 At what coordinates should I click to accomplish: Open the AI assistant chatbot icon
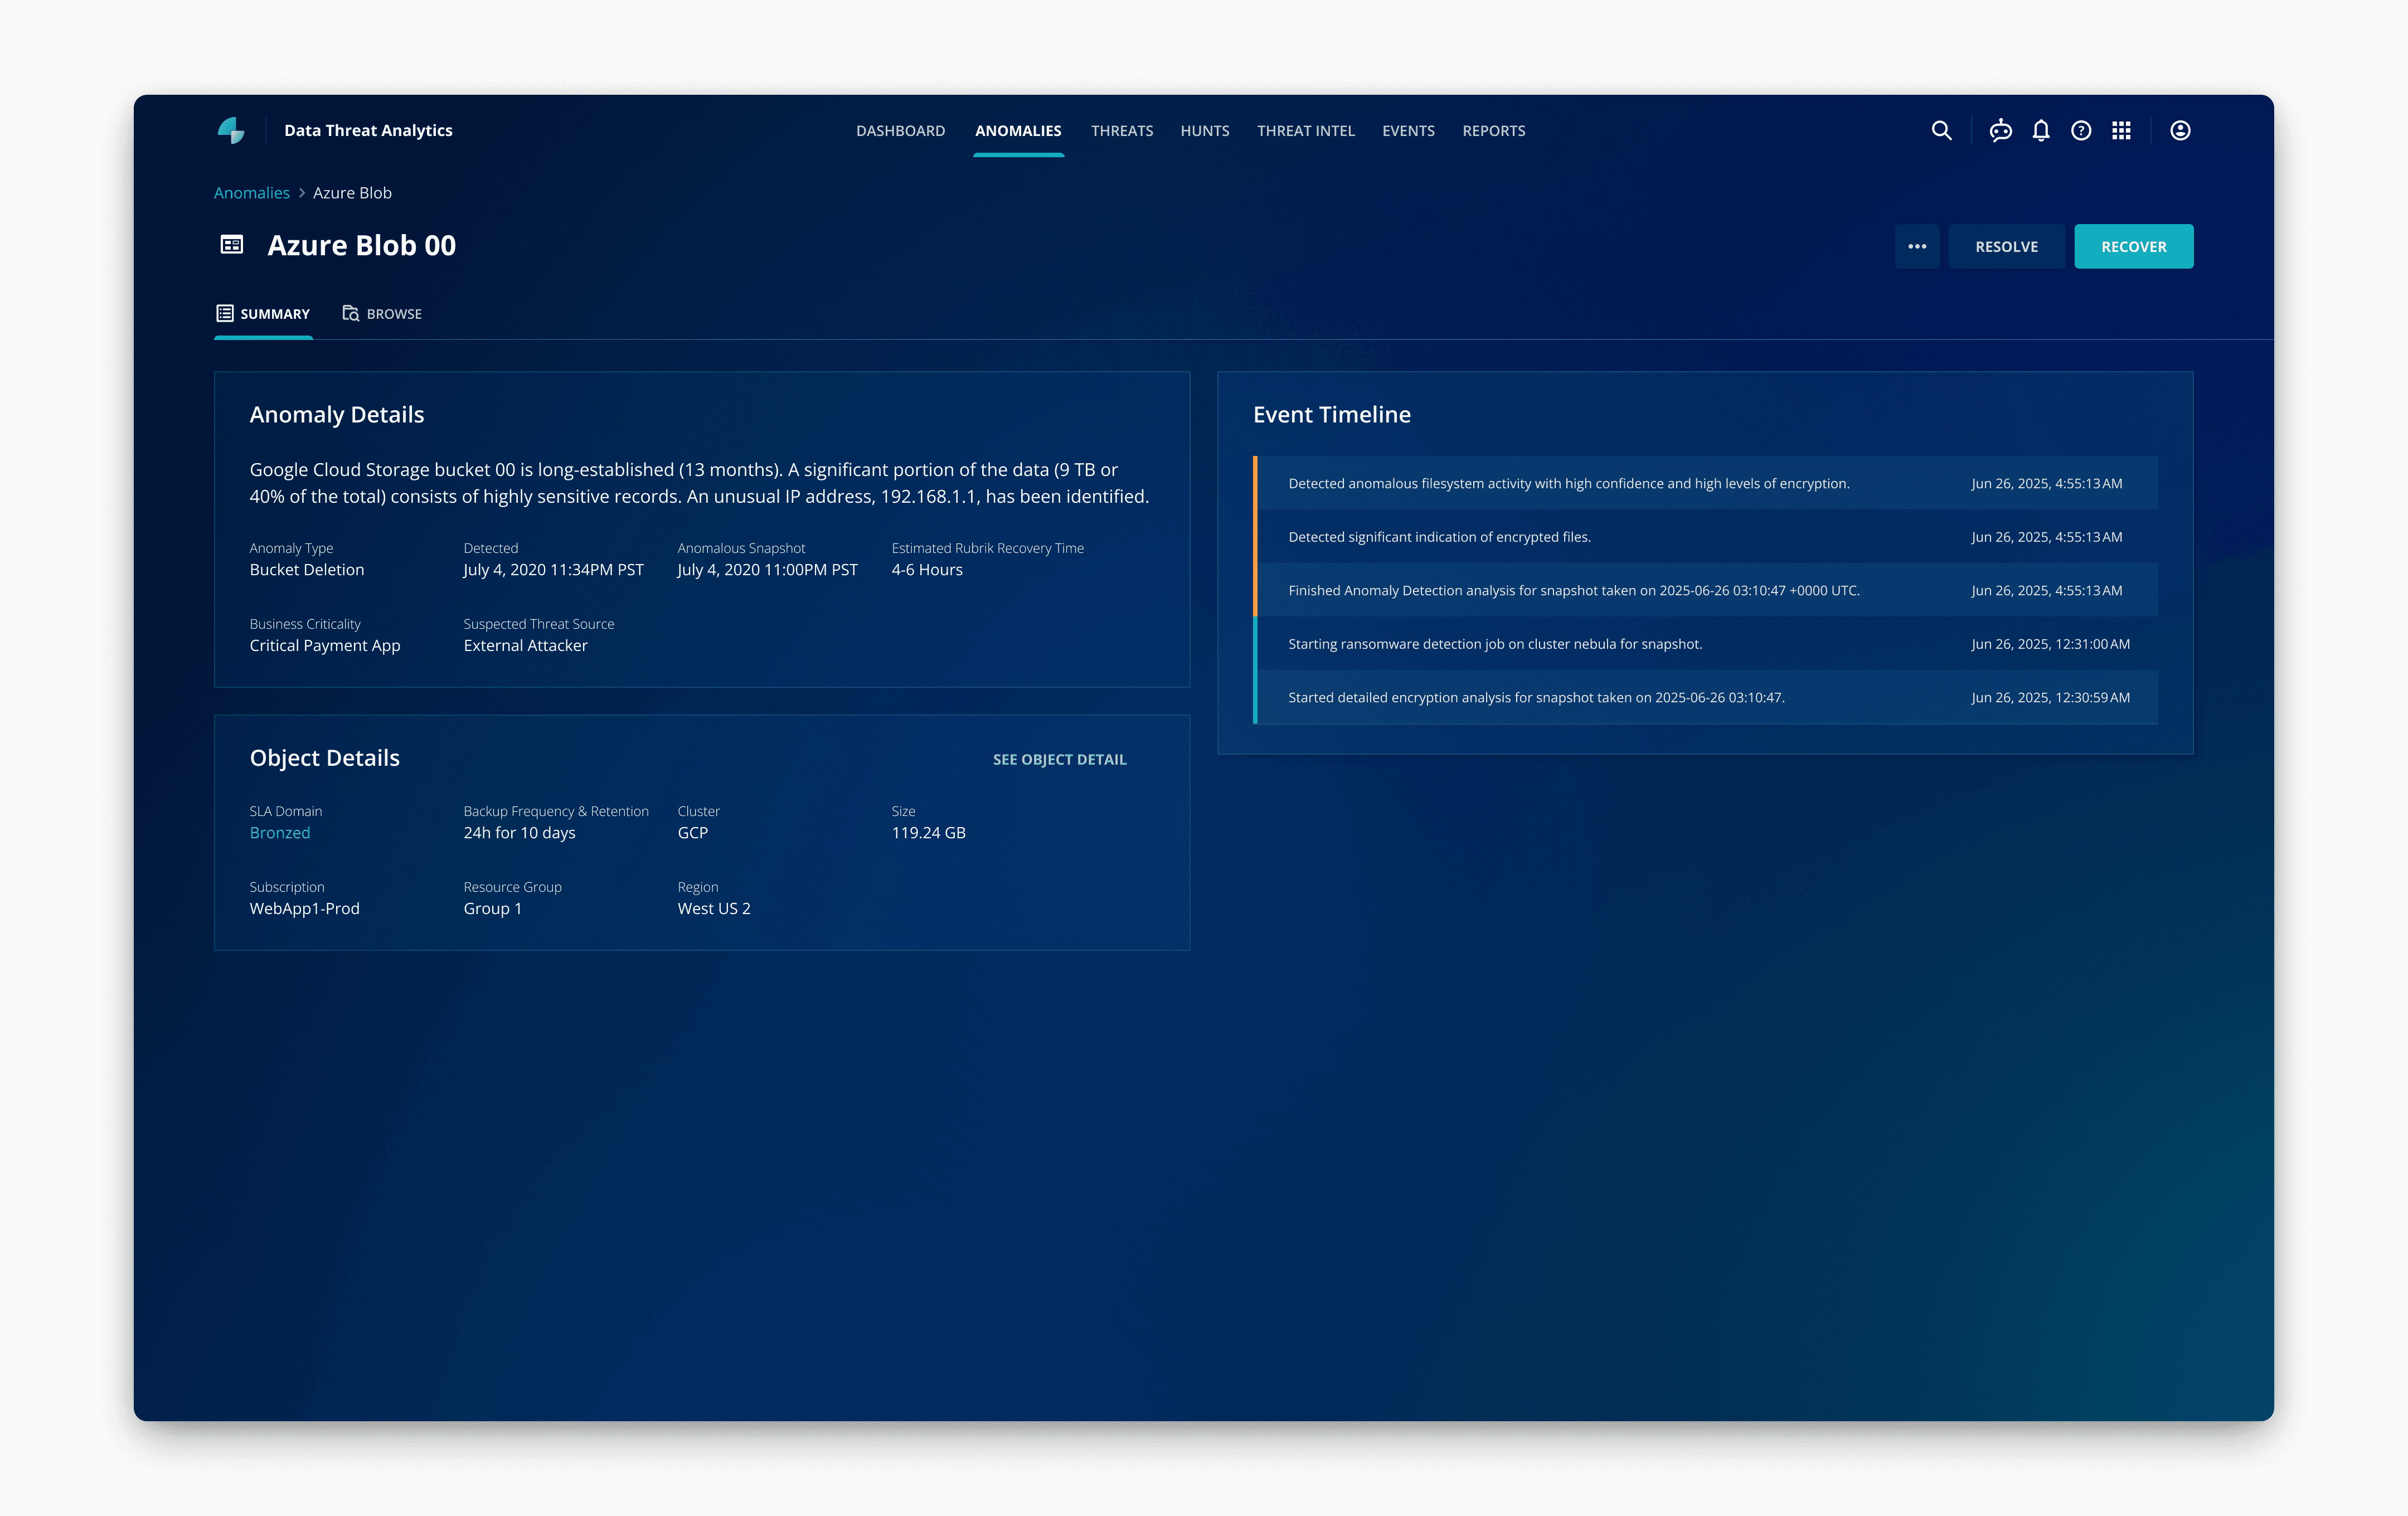tap(2000, 131)
